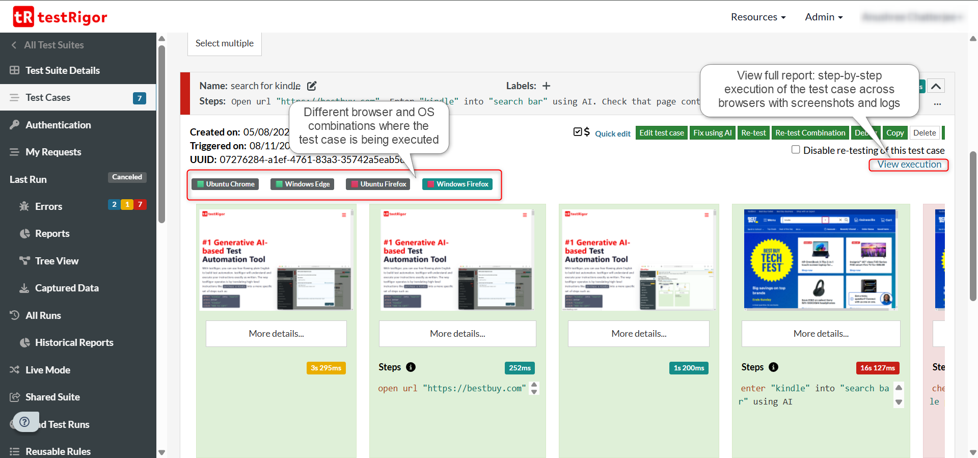Click the red error count badge

[140, 204]
